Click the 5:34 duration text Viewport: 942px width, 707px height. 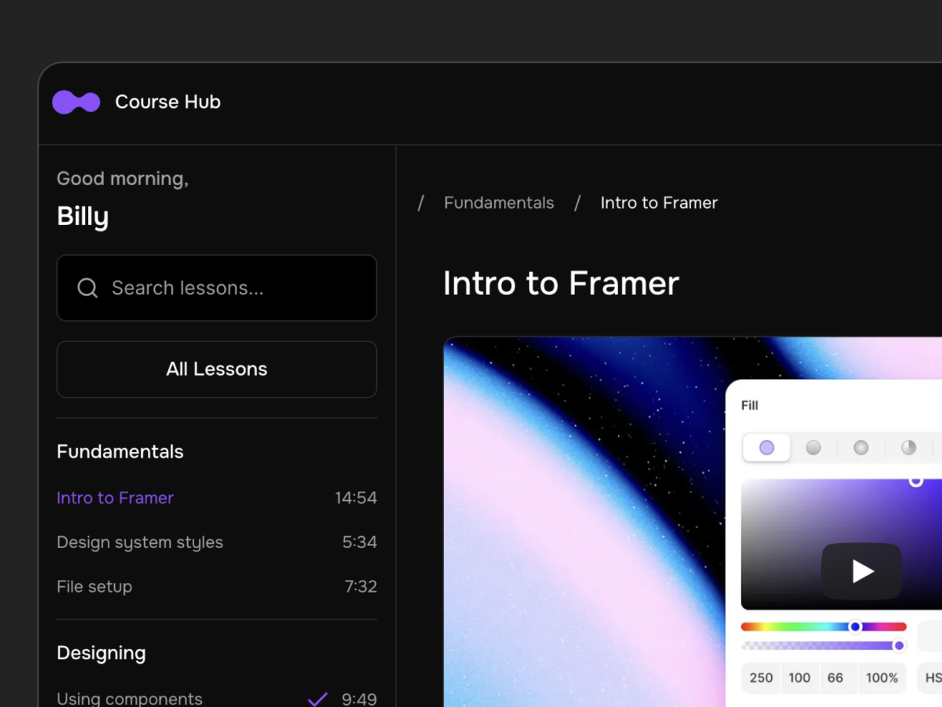coord(359,542)
